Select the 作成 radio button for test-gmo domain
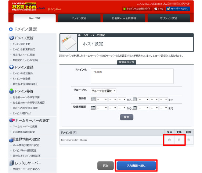The height and width of the screenshot is (173, 202). pyautogui.click(x=169, y=140)
